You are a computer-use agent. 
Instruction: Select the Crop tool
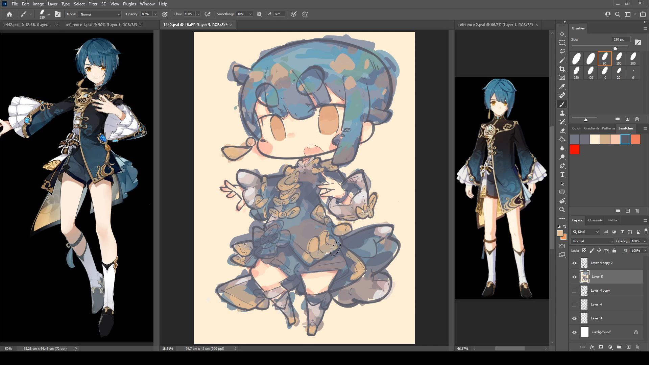562,69
